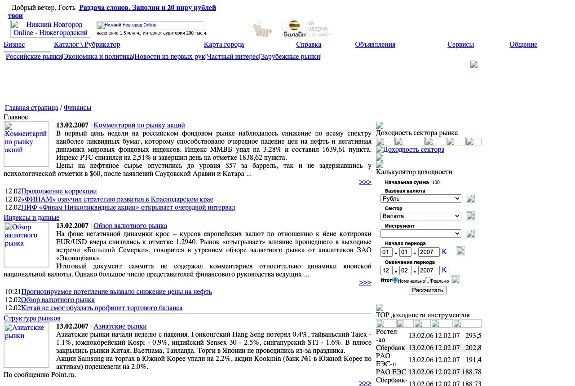Image resolution: width=575 pixels, height=386 pixels.
Task: Open the Справка menu item
Action: click(x=309, y=44)
